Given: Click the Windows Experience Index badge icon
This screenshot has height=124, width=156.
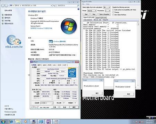Looking at the screenshot, I should pyautogui.click(x=51, y=41).
